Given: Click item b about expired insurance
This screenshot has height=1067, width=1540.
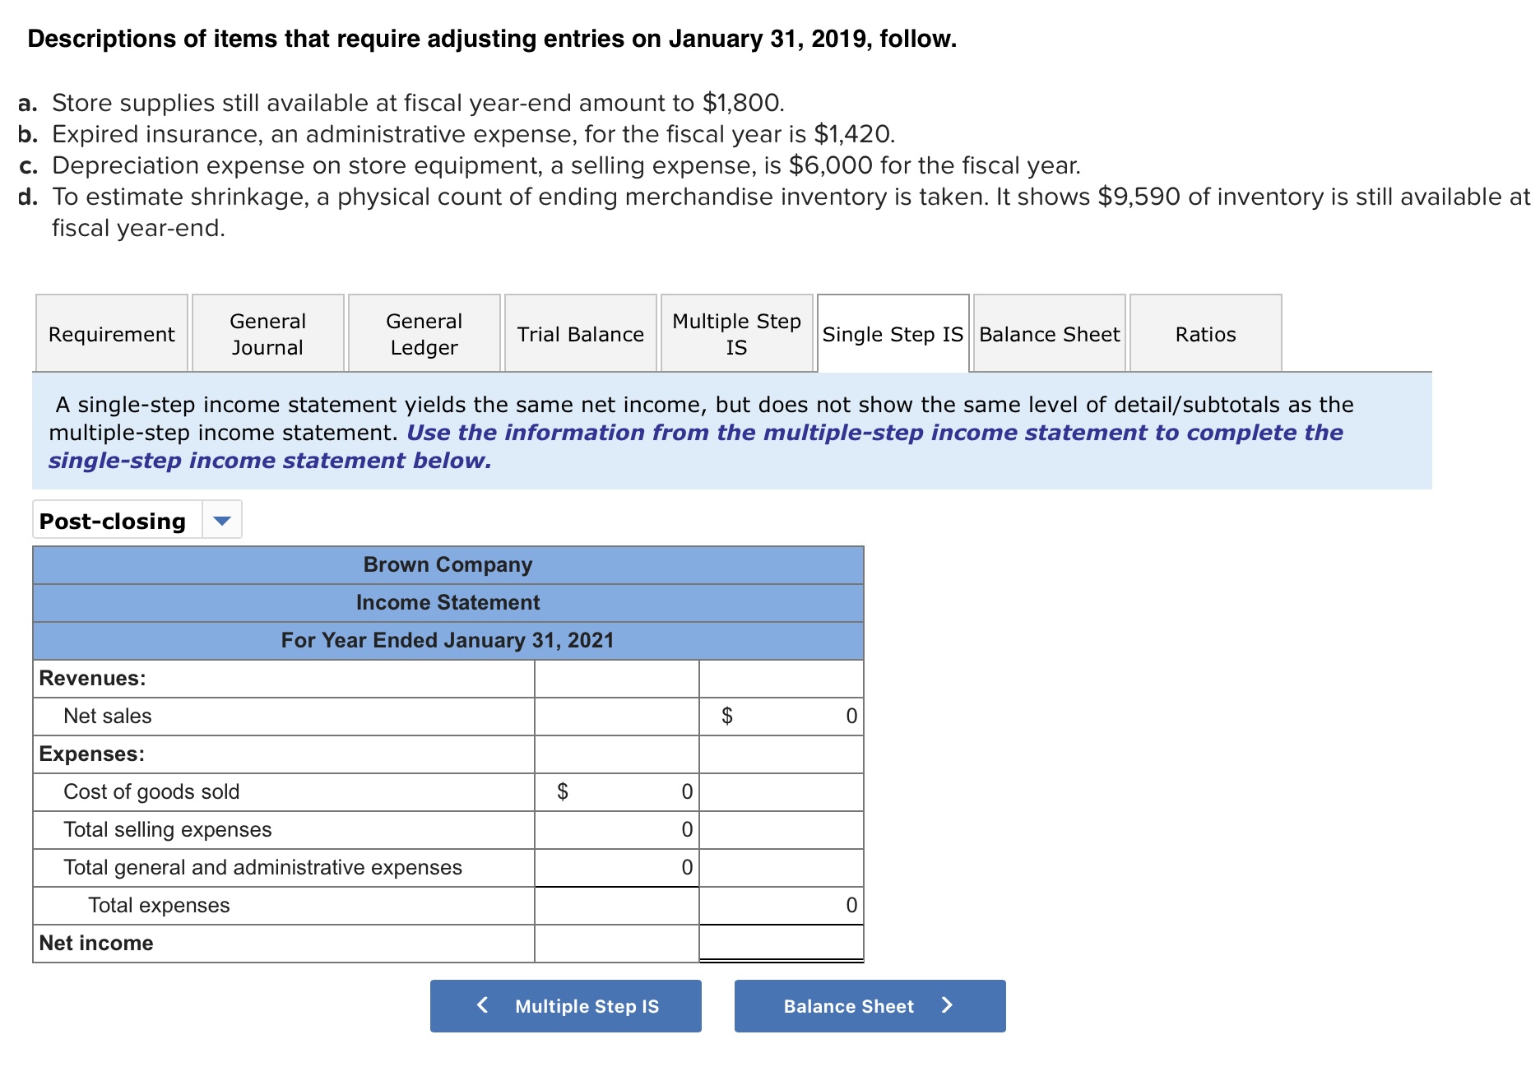Looking at the screenshot, I should 457,134.
